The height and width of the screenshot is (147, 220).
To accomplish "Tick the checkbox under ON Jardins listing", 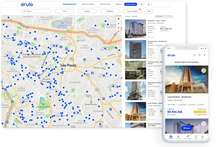I will [148, 37].
